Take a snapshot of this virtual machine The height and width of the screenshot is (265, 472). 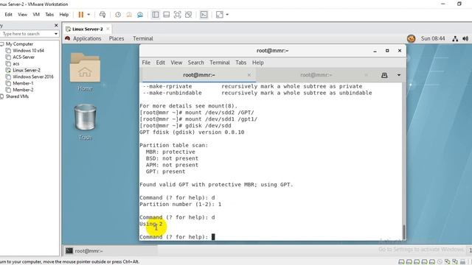point(118,15)
